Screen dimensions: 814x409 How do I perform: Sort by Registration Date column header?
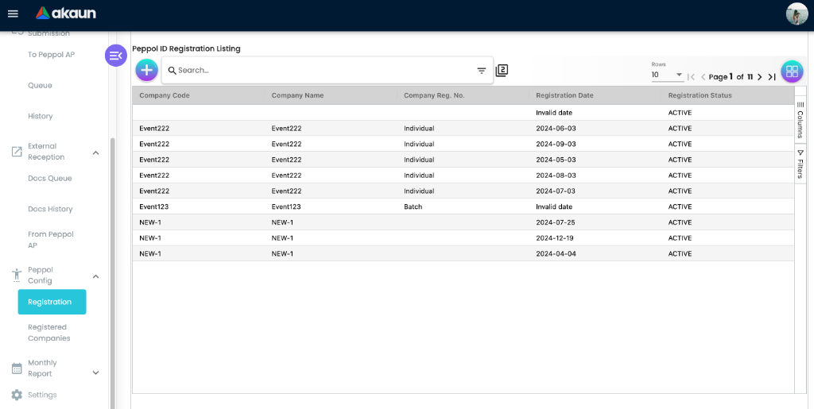pyautogui.click(x=564, y=95)
